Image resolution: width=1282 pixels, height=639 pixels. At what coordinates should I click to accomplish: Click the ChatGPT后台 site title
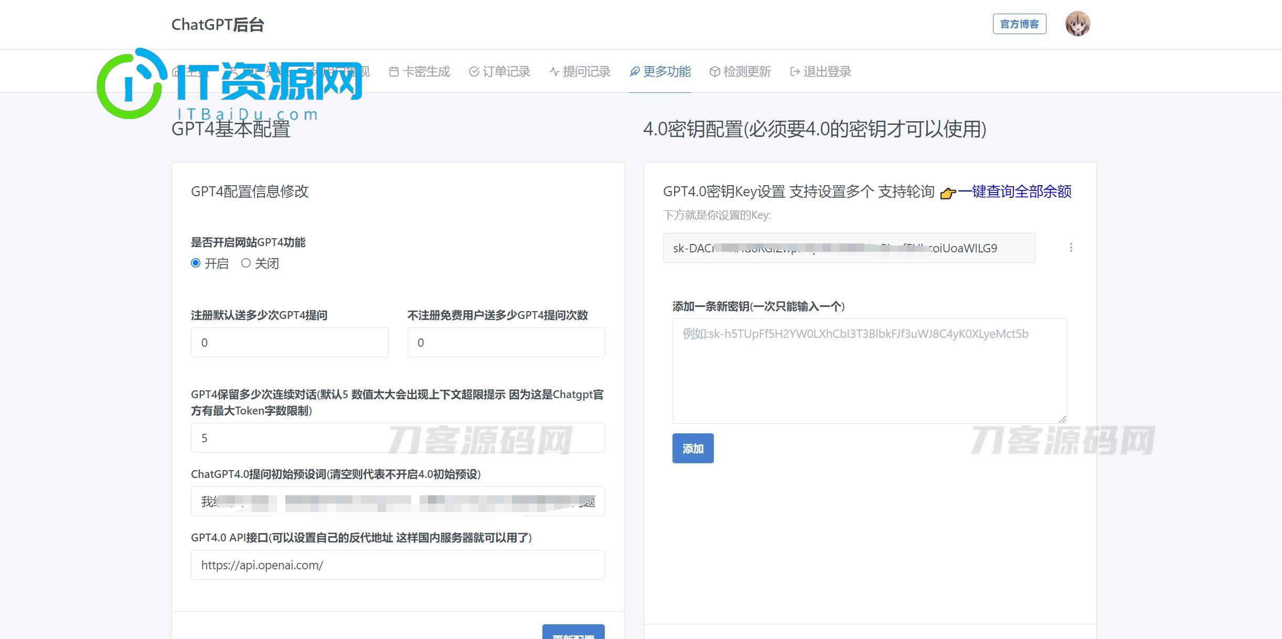click(218, 25)
